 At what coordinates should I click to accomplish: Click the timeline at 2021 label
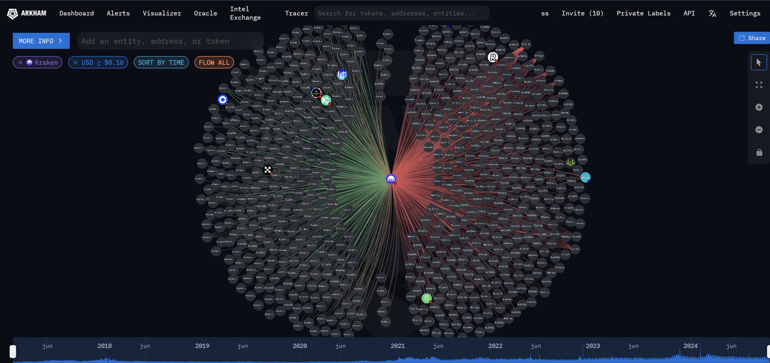(398, 346)
